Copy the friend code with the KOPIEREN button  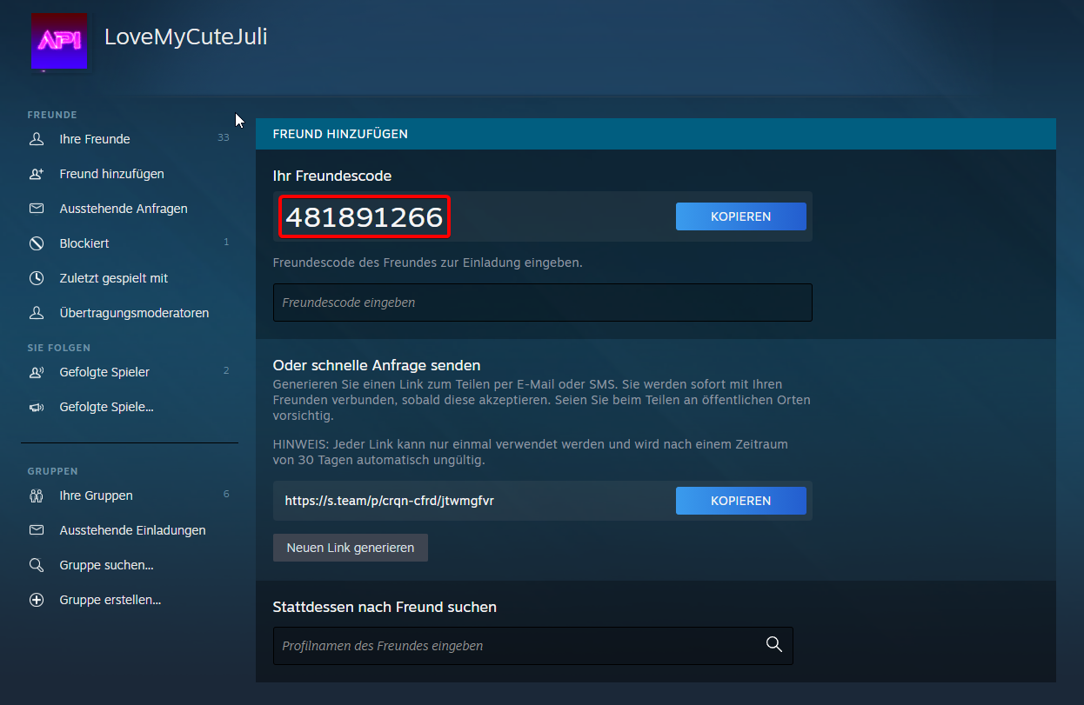[740, 216]
